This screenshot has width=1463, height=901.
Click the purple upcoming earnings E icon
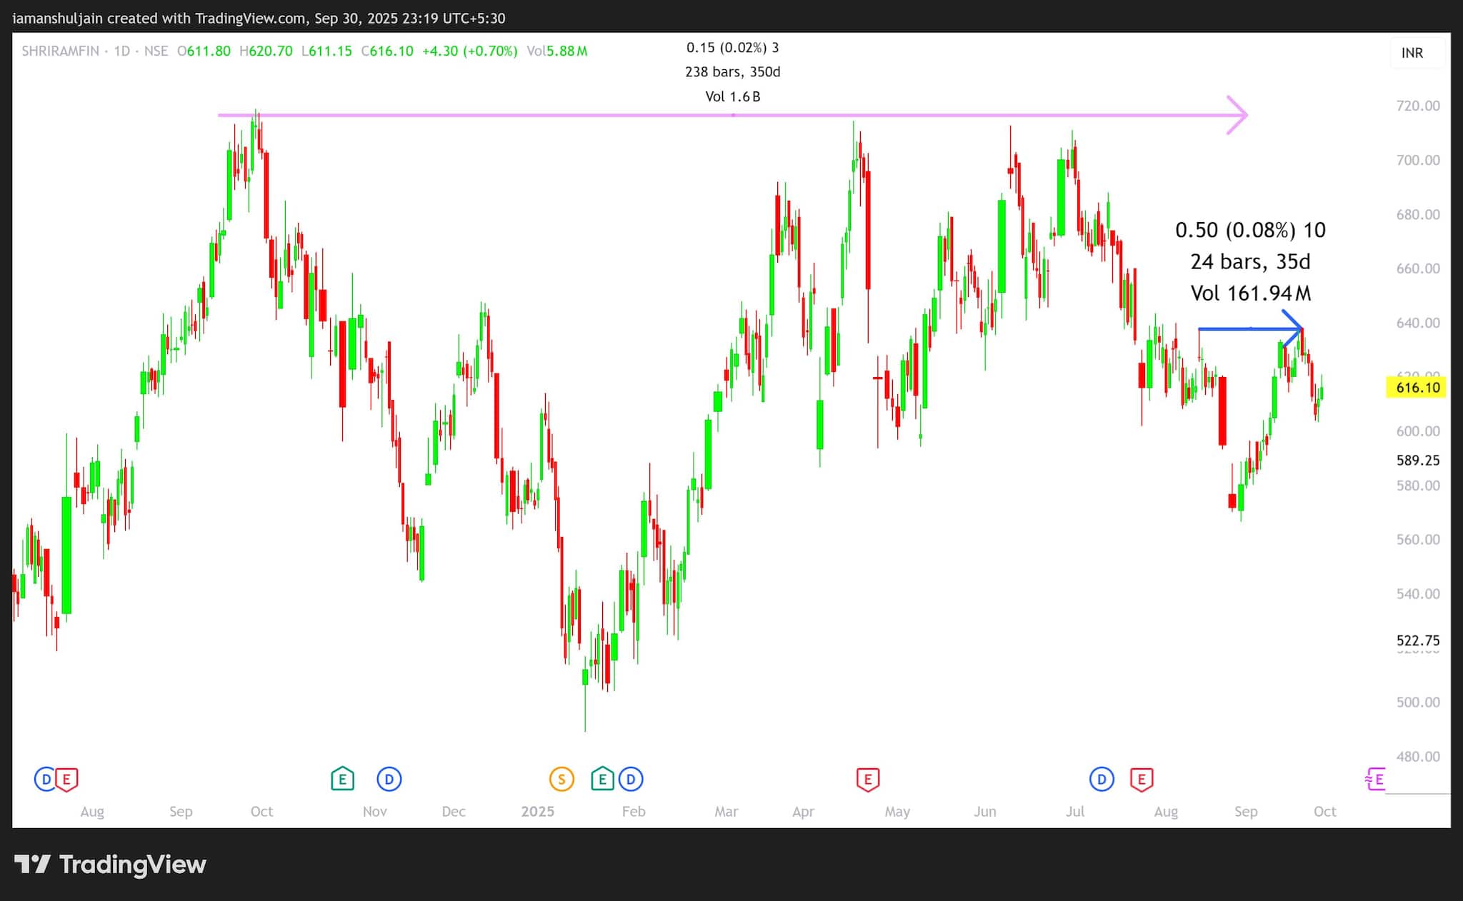coord(1376,779)
